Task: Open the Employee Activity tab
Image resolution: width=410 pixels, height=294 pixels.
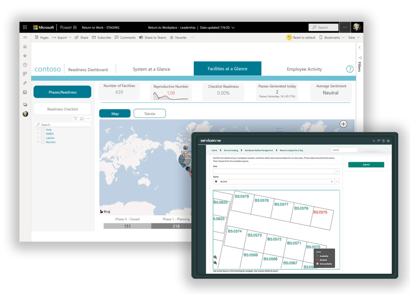Action: coord(304,69)
